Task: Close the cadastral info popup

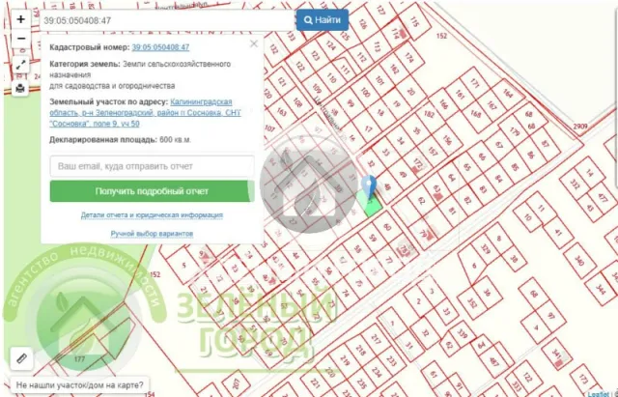Action: 254,43
